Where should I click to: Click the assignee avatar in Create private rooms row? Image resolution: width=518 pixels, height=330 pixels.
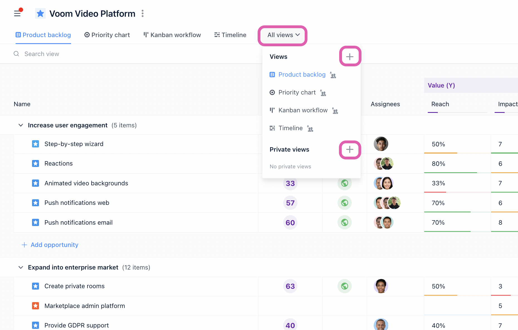(x=381, y=286)
